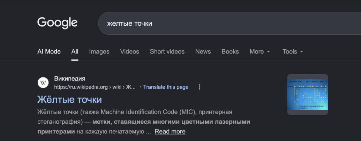Viewport: 361px width, 141px height.
Task: Select the All results tab
Action: pos(75,52)
